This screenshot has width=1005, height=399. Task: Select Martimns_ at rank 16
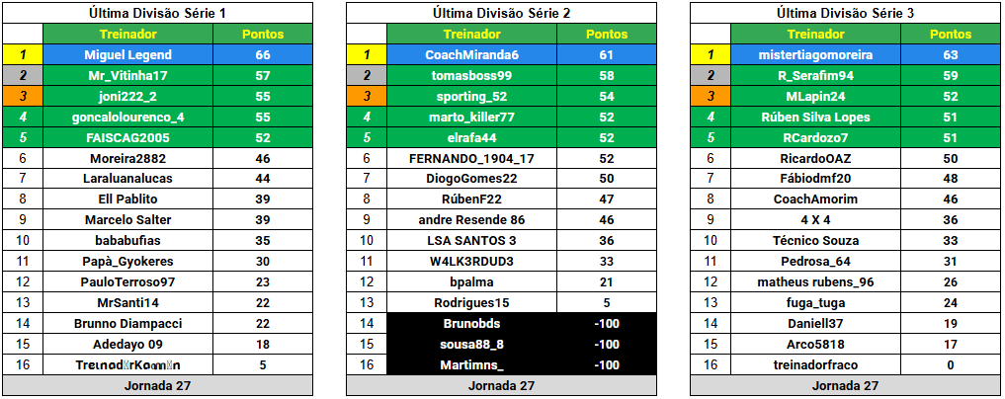pyautogui.click(x=471, y=365)
